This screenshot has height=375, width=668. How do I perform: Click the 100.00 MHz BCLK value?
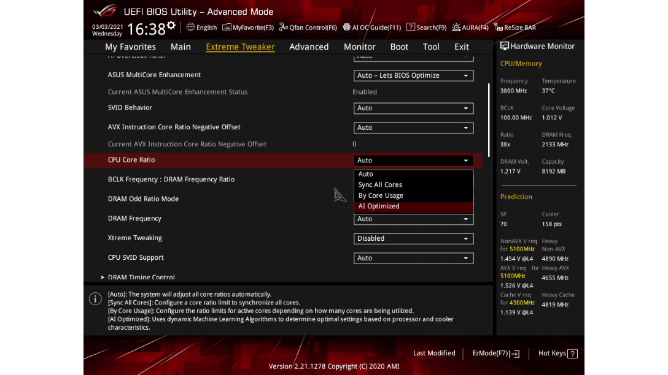(516, 118)
